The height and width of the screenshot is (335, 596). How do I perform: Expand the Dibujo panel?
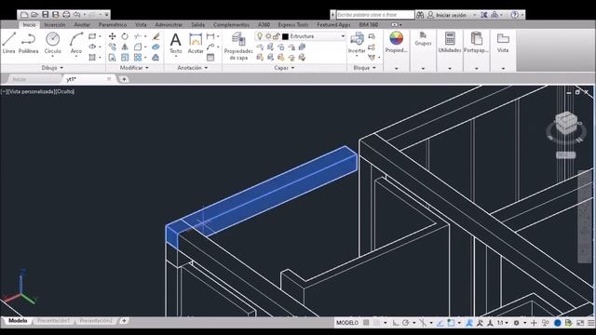coord(52,68)
